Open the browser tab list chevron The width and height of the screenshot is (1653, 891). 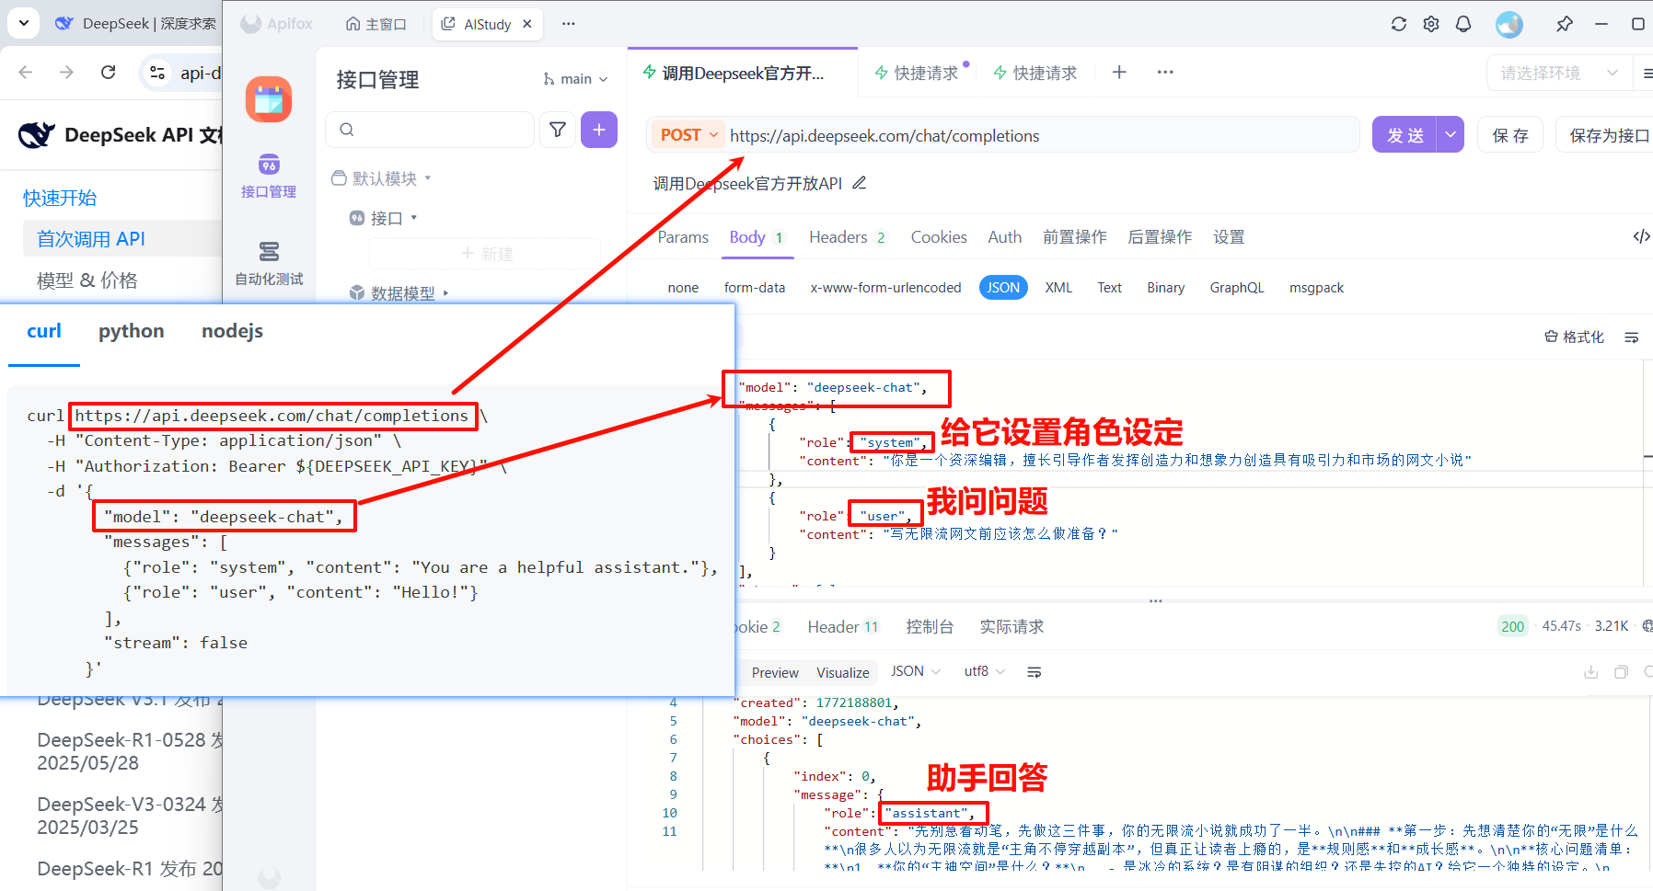point(24,23)
